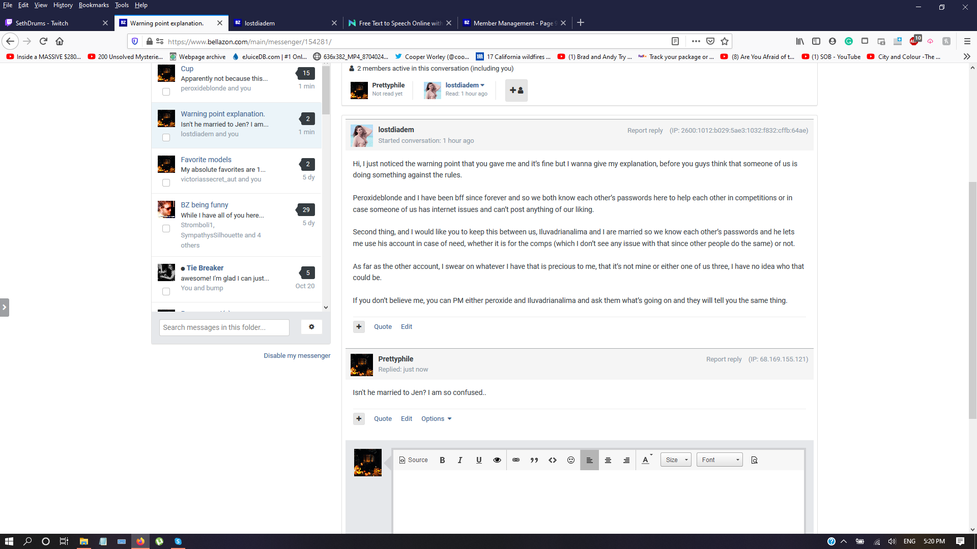This screenshot has width=977, height=549.
Task: Toggle bold formatting in the editor
Action: [442, 460]
